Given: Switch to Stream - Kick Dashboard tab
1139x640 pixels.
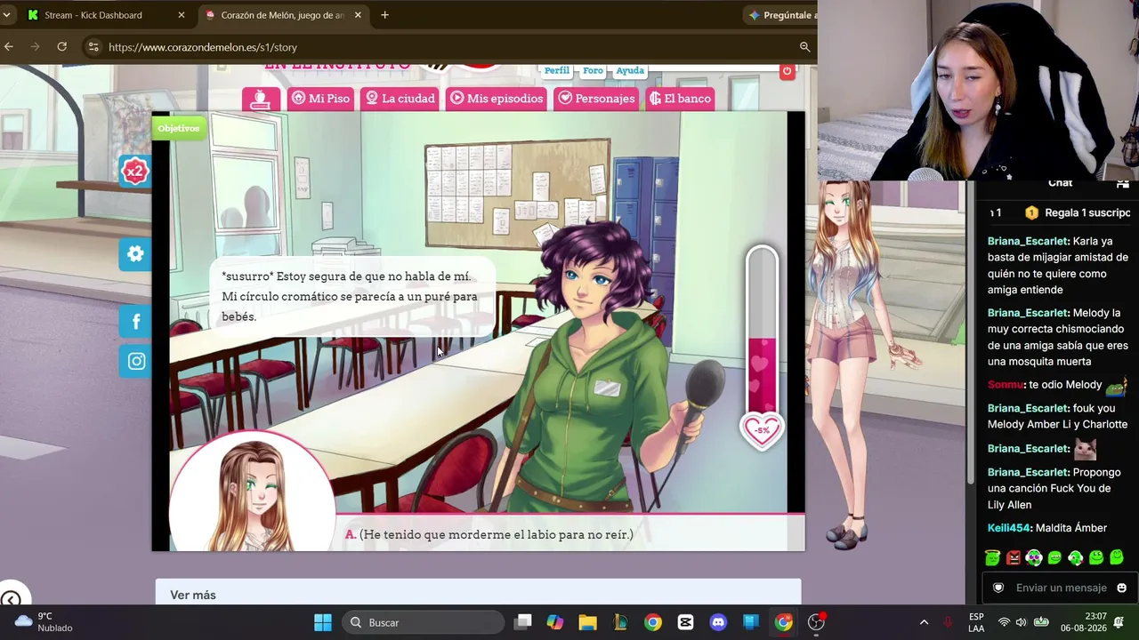Looking at the screenshot, I should tap(105, 15).
